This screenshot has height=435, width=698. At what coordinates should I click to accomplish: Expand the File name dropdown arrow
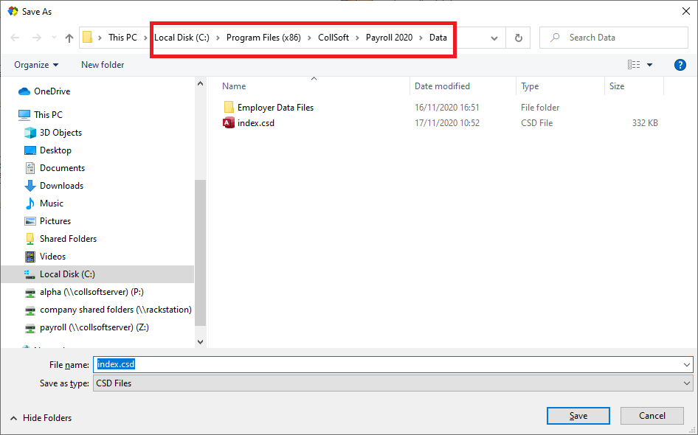(687, 364)
